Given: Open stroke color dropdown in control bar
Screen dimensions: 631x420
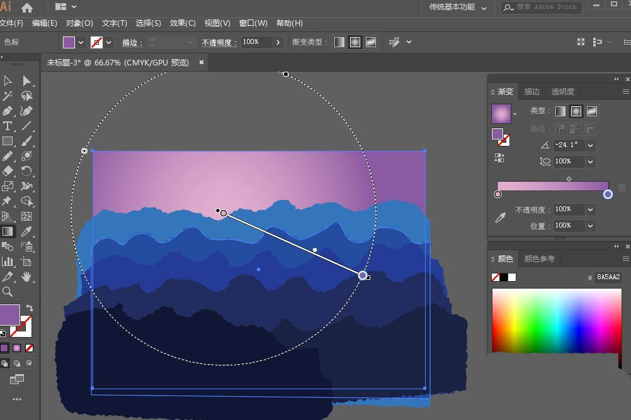Looking at the screenshot, I should [x=109, y=42].
